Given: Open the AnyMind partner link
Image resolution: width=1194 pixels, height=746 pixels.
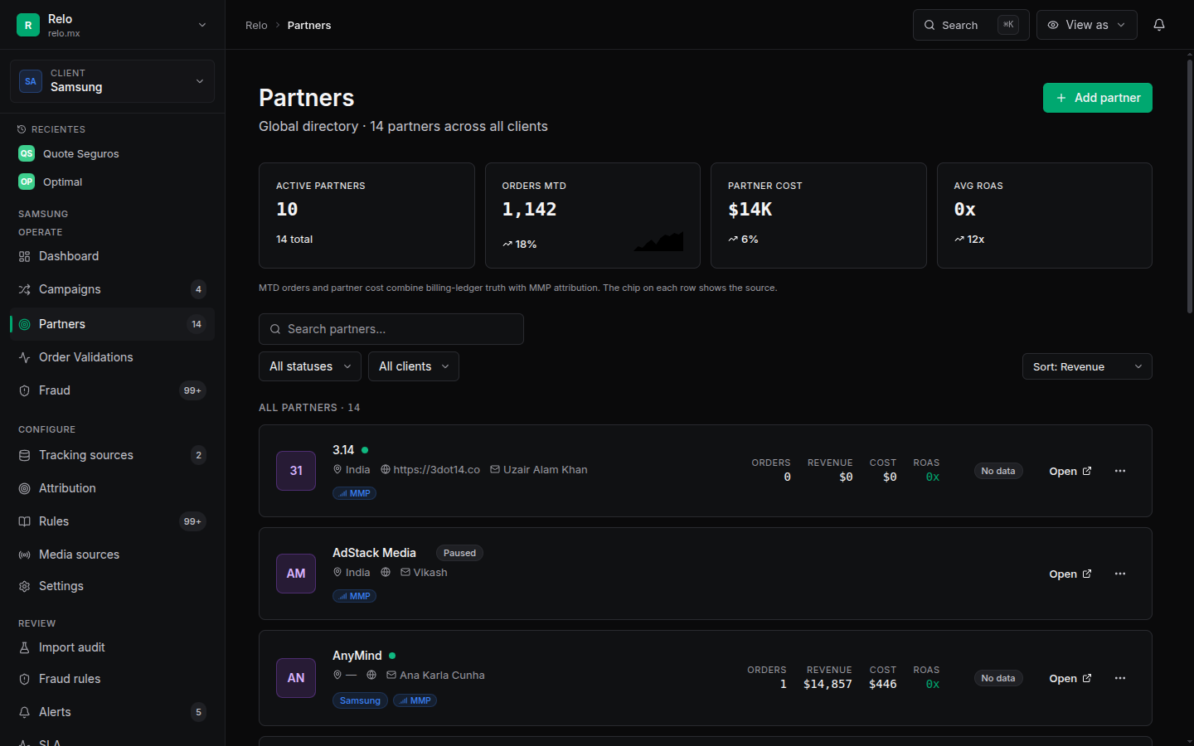Looking at the screenshot, I should click(x=1070, y=678).
